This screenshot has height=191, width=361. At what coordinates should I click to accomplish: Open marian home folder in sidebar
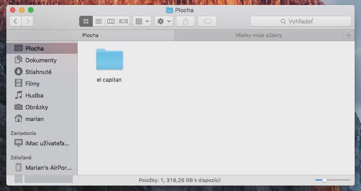pos(42,119)
